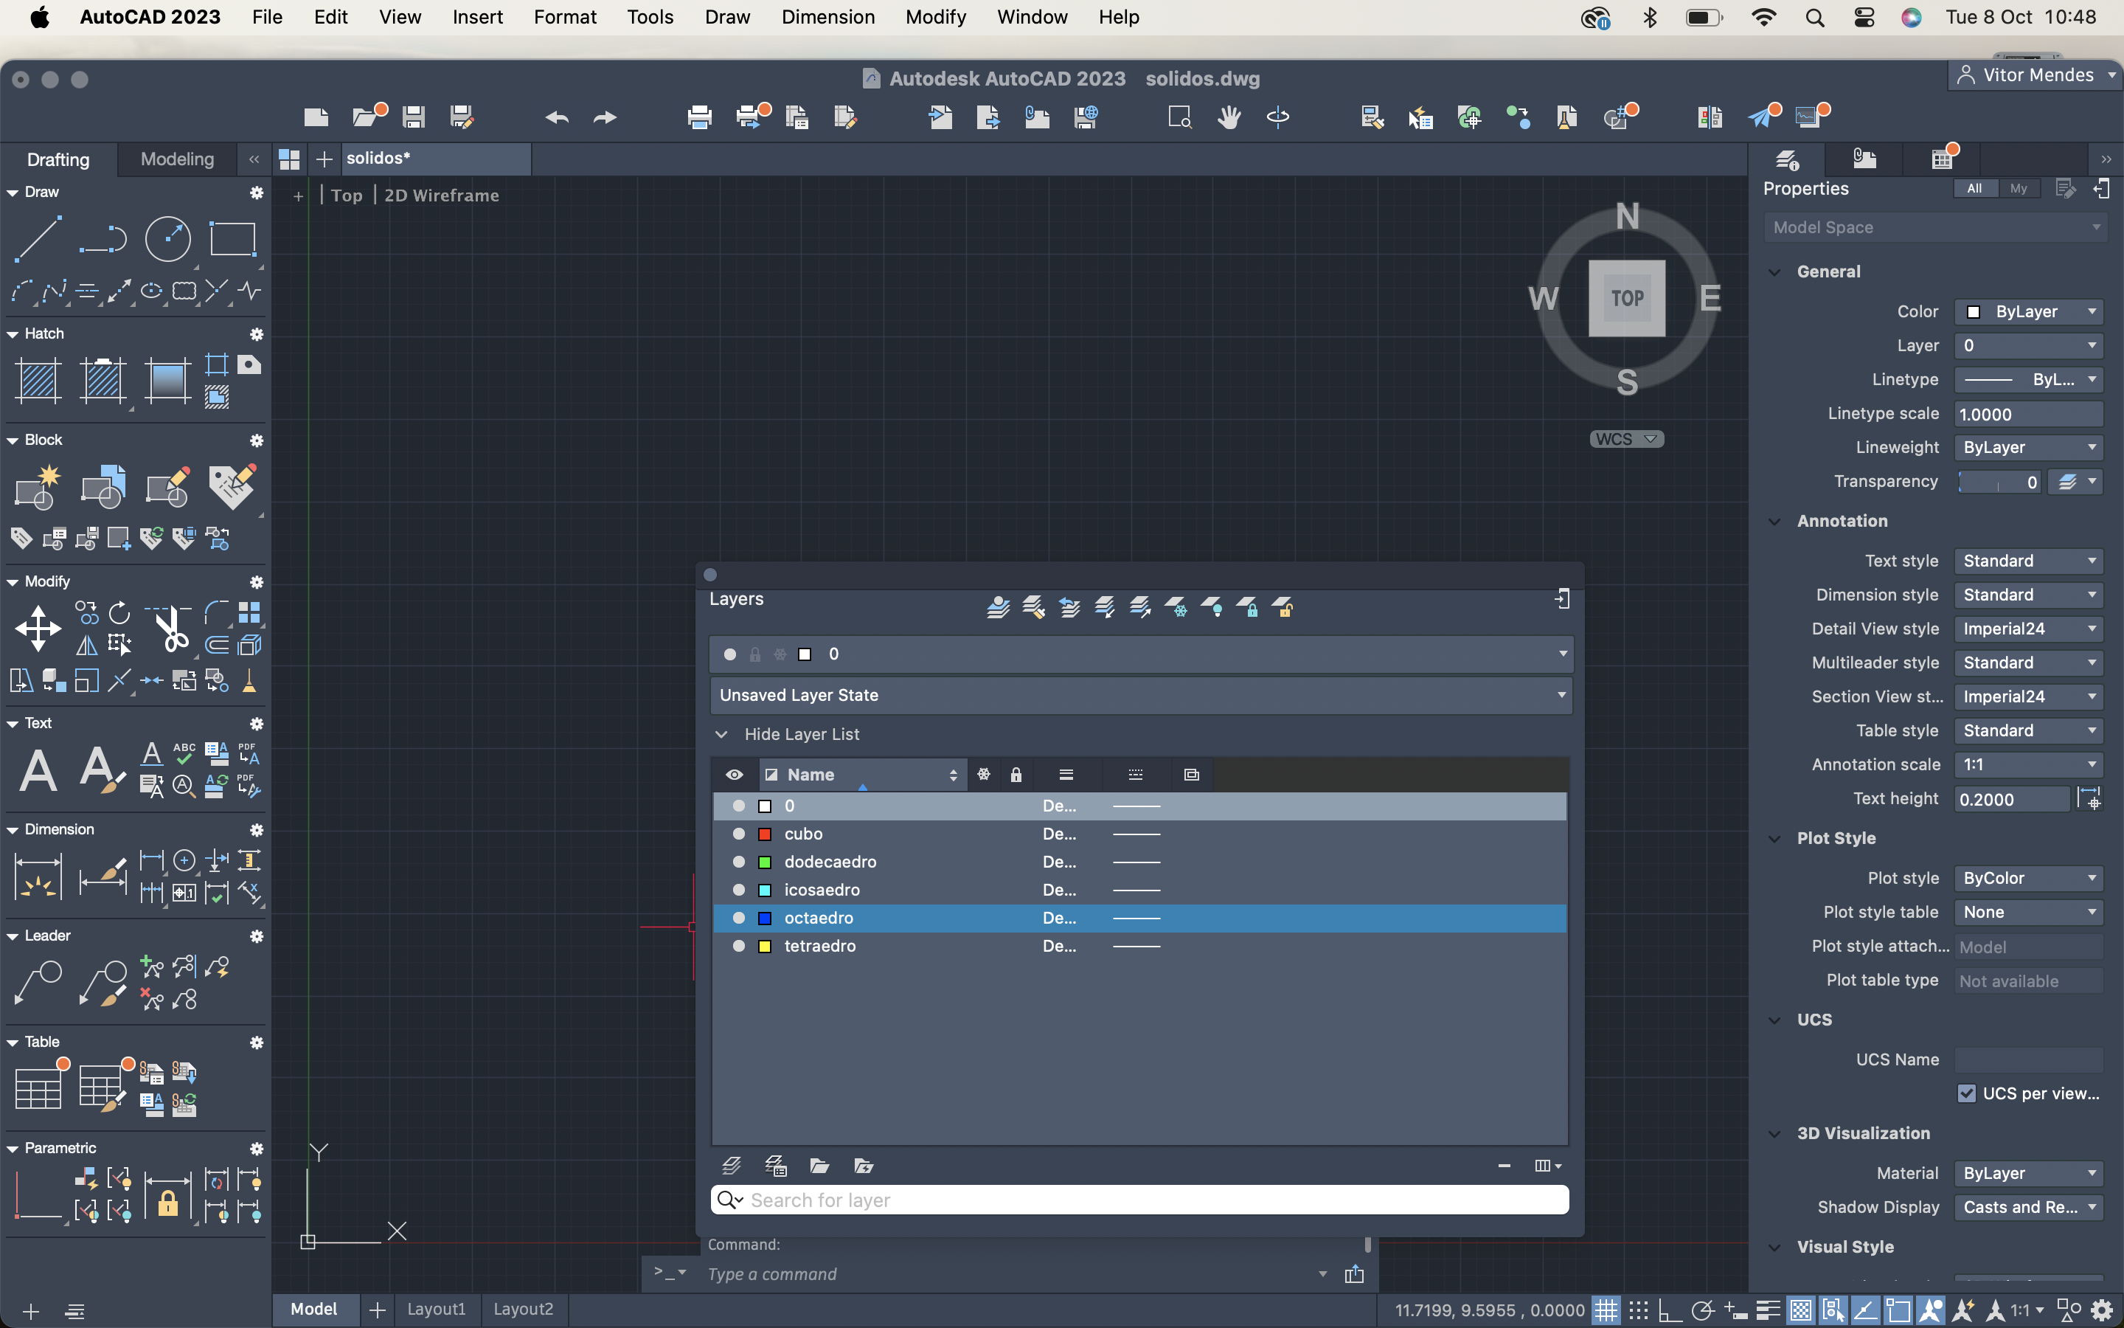Toggle ortho mode in the status bar
2124x1328 pixels.
click(1670, 1310)
